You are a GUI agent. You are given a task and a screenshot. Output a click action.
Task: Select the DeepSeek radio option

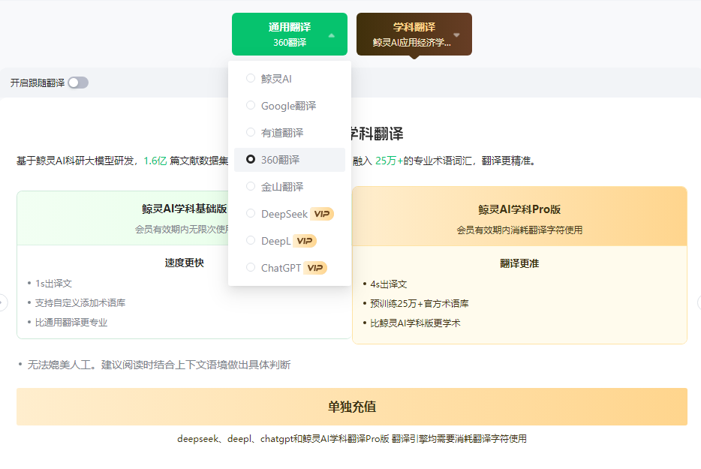tap(251, 214)
